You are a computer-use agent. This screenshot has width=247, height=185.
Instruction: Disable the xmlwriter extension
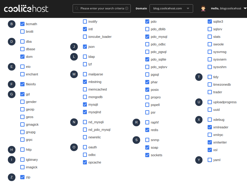(x=210, y=142)
